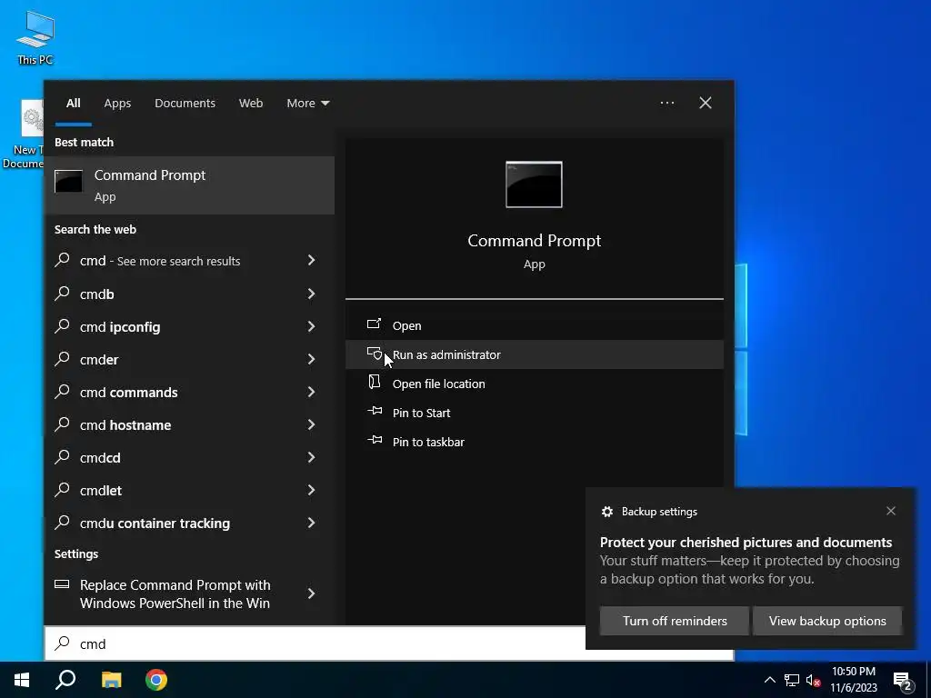This screenshot has width=931, height=698.
Task: Click the network status tray icon
Action: pos(792,680)
